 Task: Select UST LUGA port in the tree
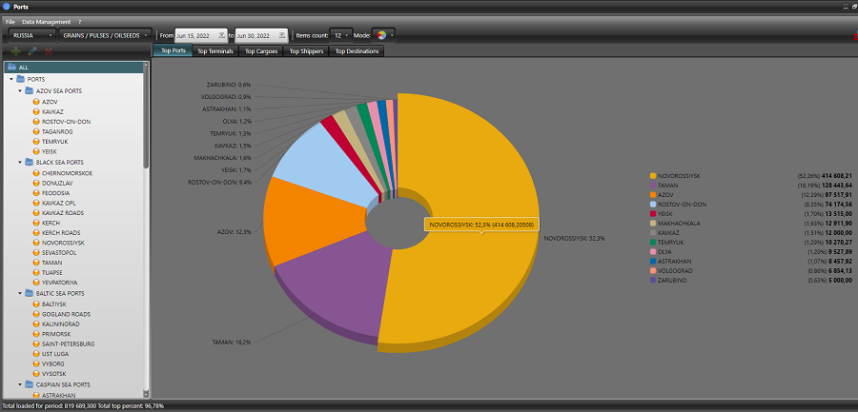click(54, 354)
